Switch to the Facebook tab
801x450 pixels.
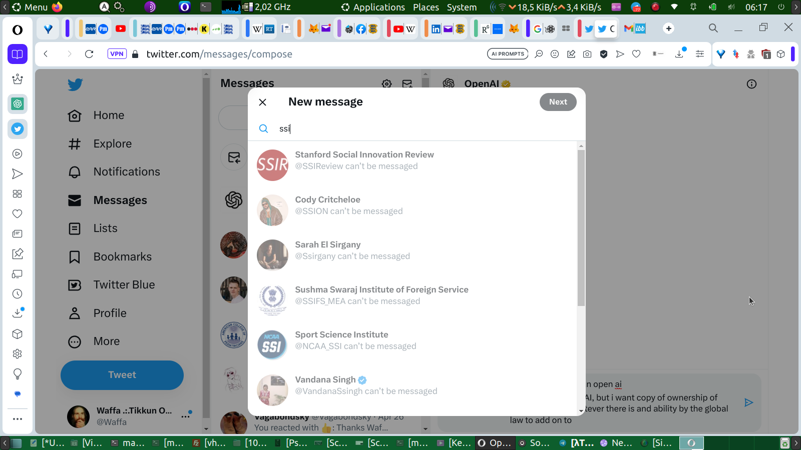coord(361,29)
